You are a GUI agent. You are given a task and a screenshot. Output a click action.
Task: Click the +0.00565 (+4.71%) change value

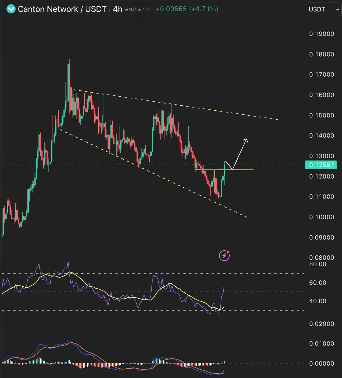(187, 9)
